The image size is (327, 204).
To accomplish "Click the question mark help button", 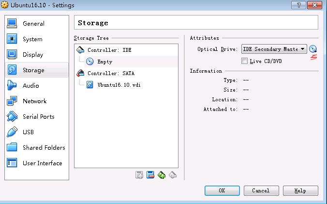I will [298, 5].
